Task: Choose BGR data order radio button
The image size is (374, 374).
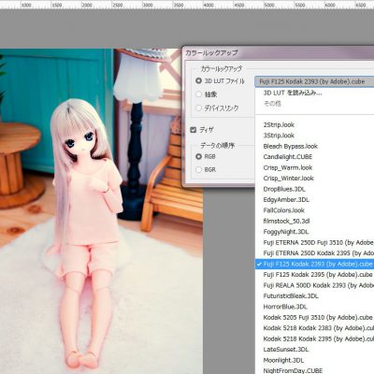Action: (x=198, y=169)
